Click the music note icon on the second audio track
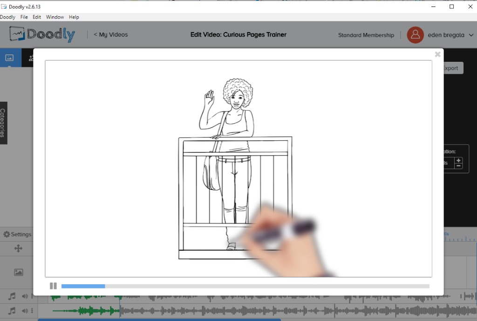The width and height of the screenshot is (477, 321). [x=11, y=311]
